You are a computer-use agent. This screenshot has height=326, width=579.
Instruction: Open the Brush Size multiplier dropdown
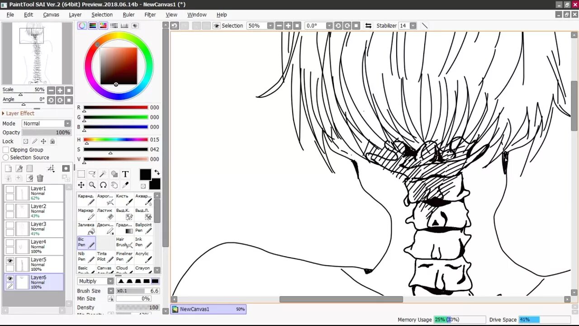pos(111,291)
